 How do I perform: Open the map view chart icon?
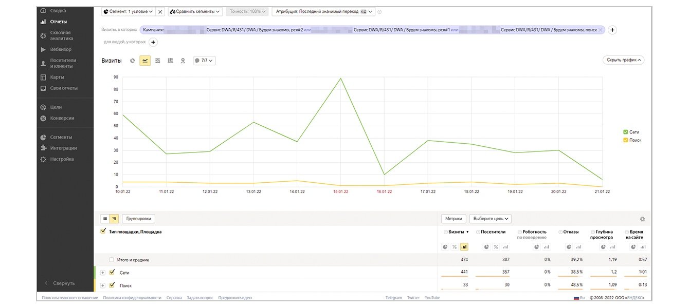(x=183, y=61)
